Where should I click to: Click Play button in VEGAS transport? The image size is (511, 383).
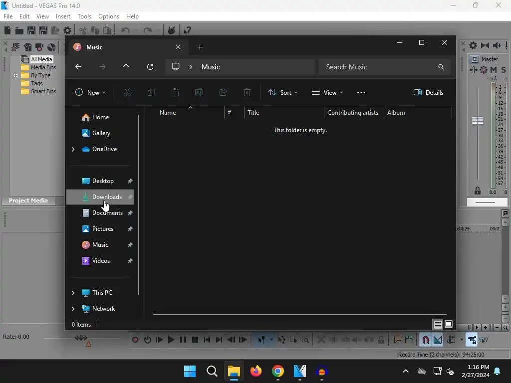171,340
